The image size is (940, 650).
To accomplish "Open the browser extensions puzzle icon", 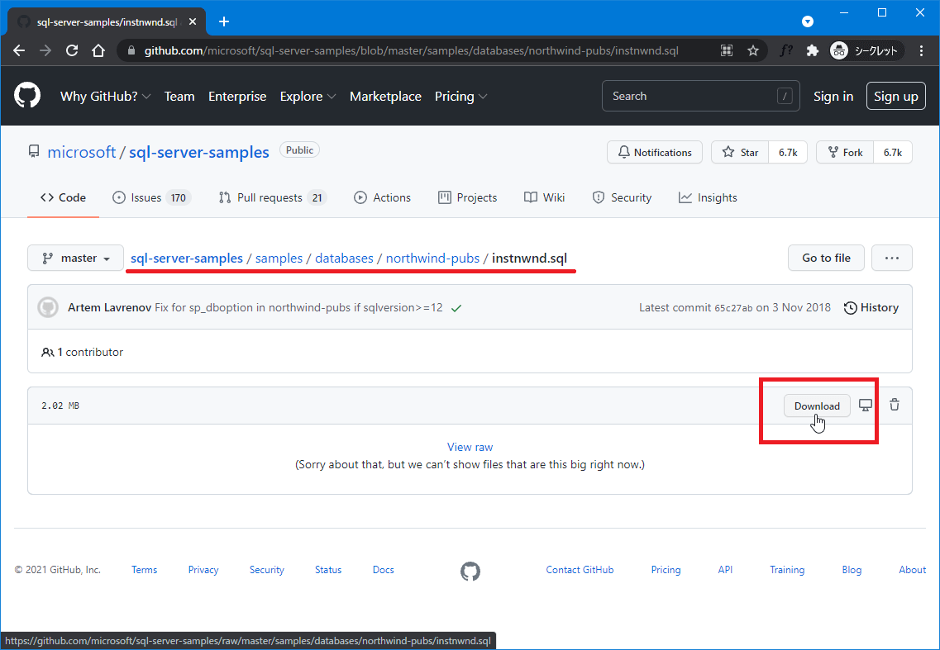I will click(812, 50).
